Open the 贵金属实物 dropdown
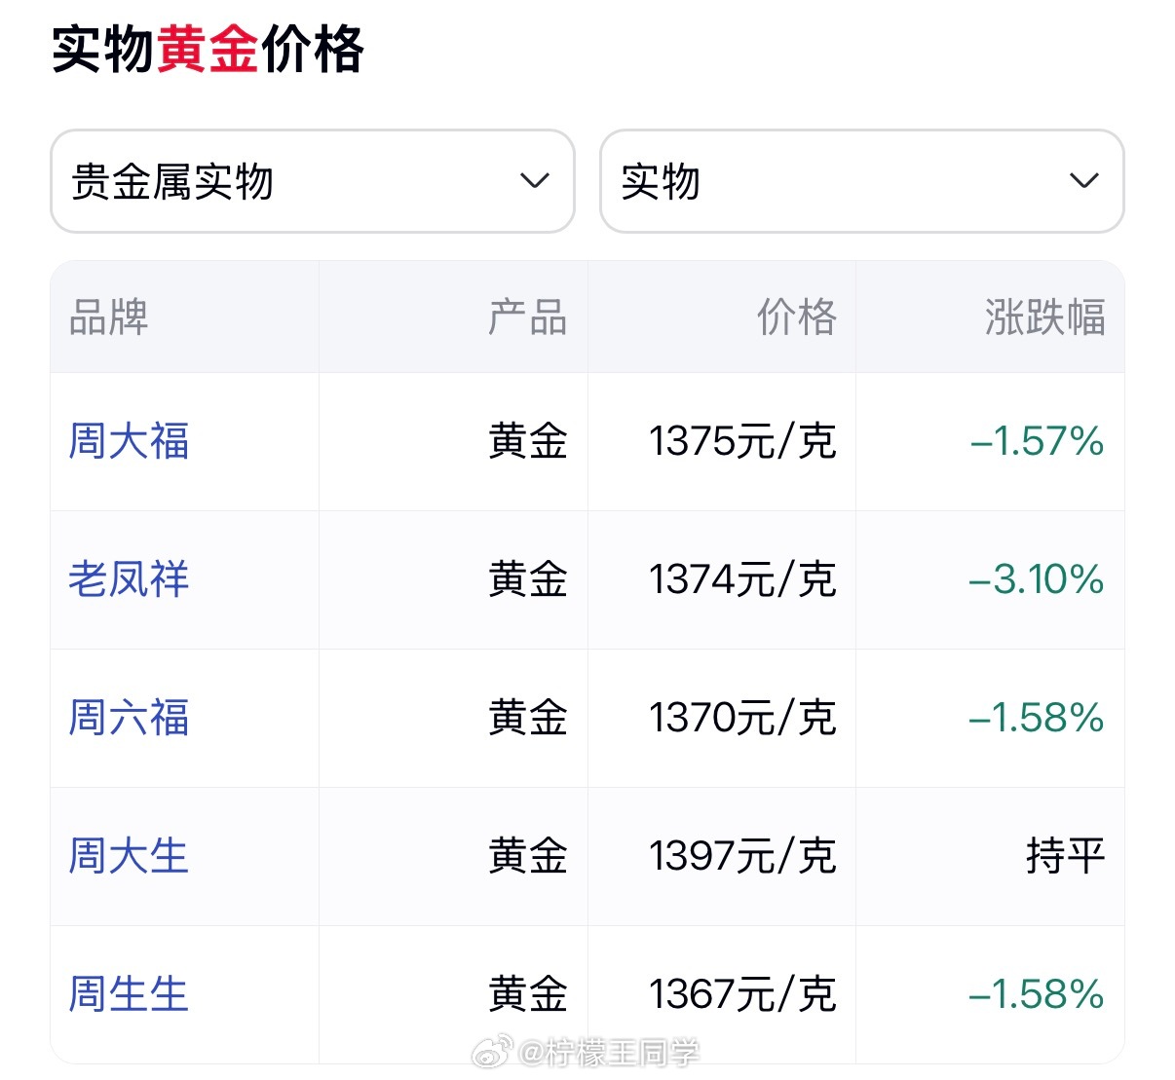This screenshot has width=1175, height=1080. pos(312,181)
